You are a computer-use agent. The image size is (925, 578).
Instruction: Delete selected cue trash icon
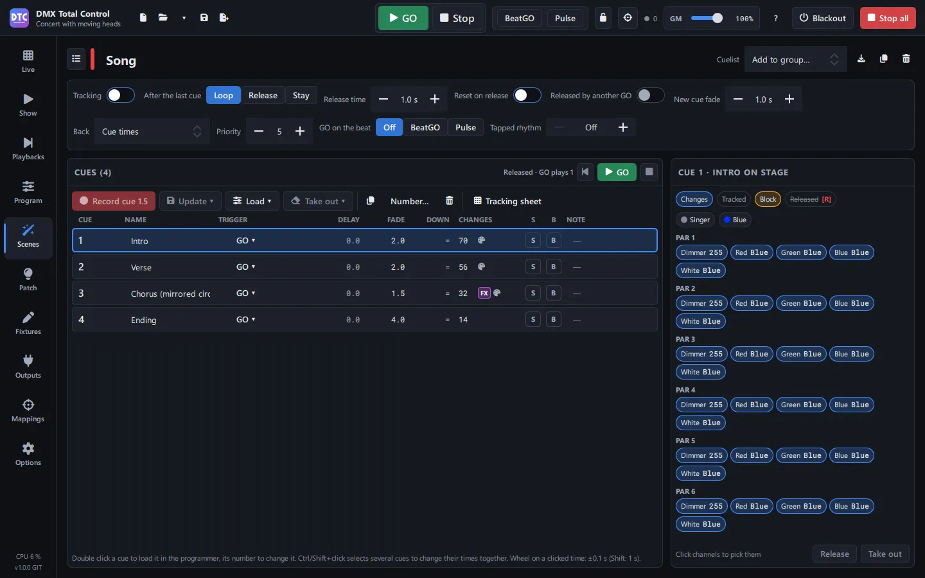(x=450, y=201)
